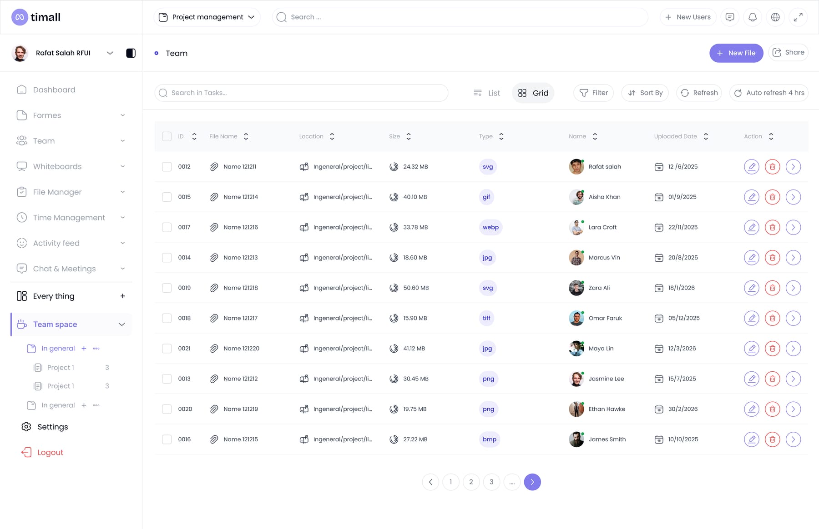Focus the Search in Tasks field
819x529 pixels.
coord(301,93)
